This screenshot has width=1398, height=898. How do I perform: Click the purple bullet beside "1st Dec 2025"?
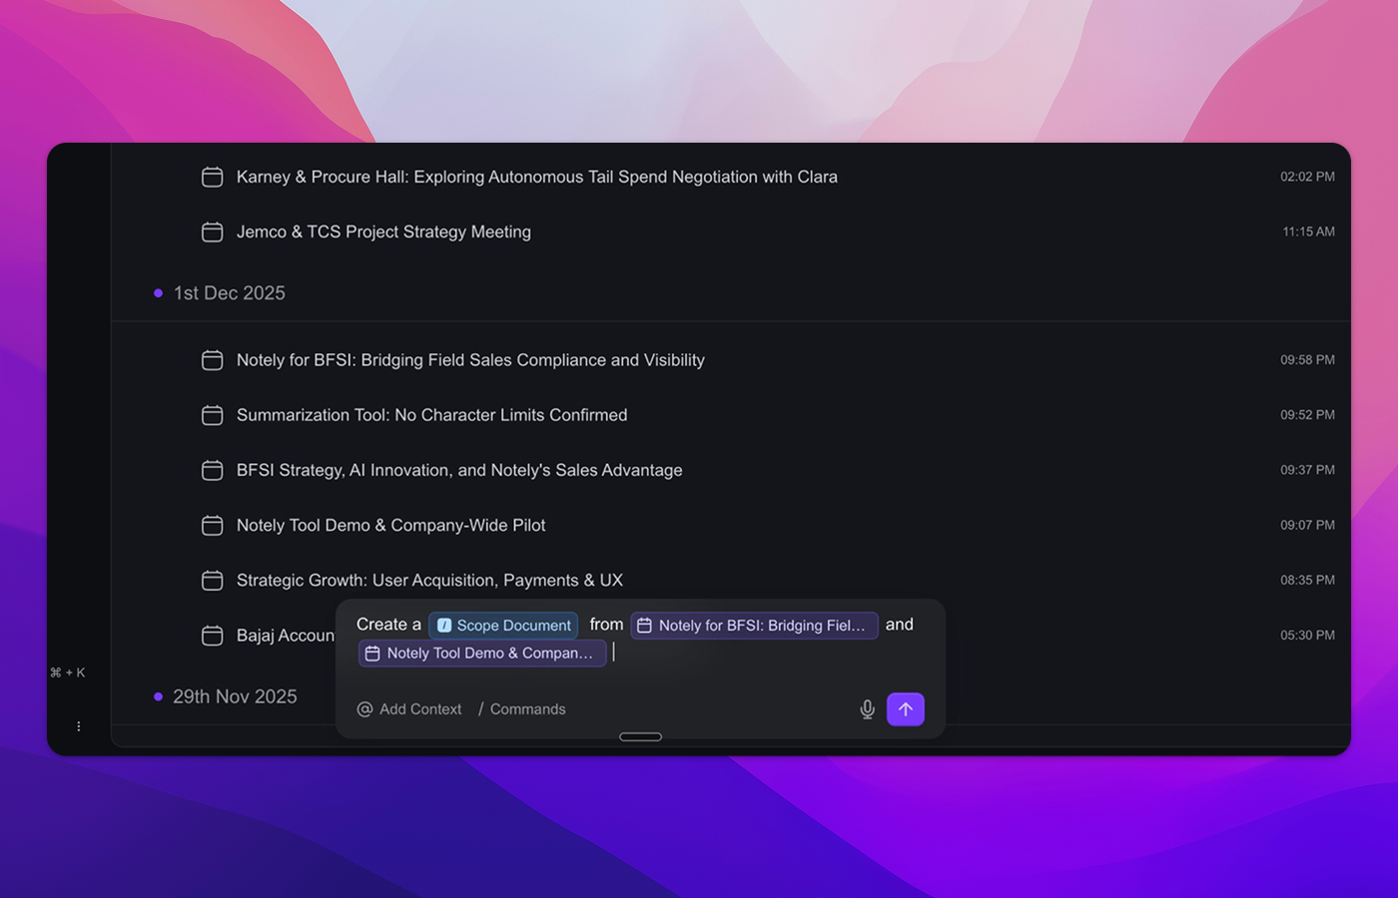pos(157,292)
